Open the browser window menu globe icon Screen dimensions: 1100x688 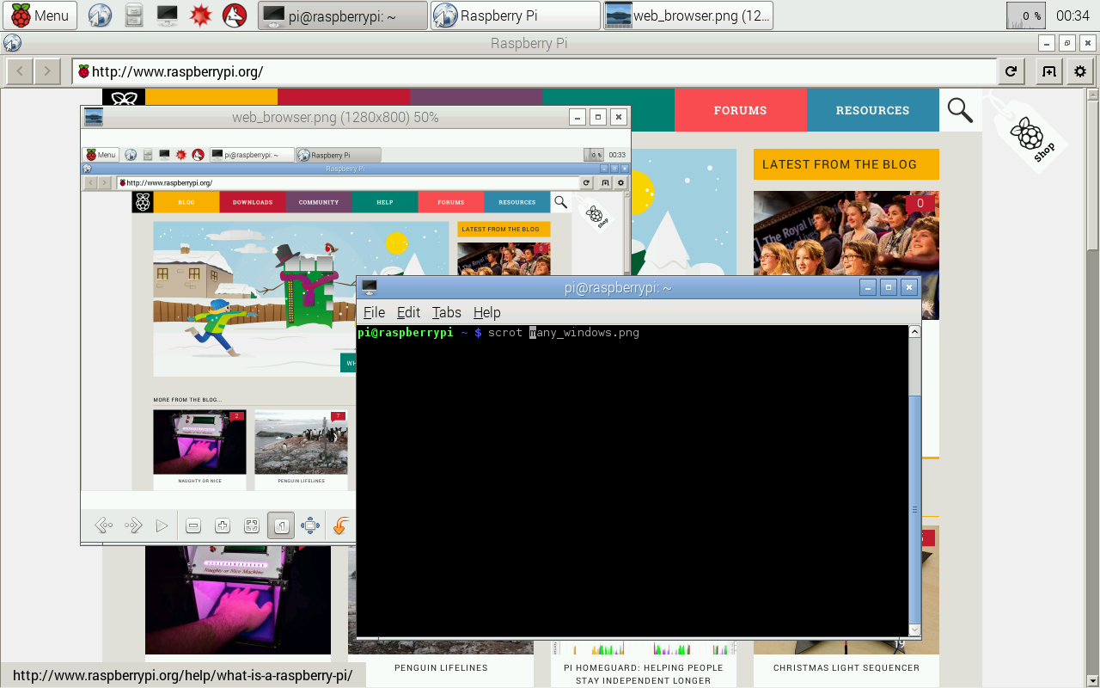pyautogui.click(x=12, y=44)
